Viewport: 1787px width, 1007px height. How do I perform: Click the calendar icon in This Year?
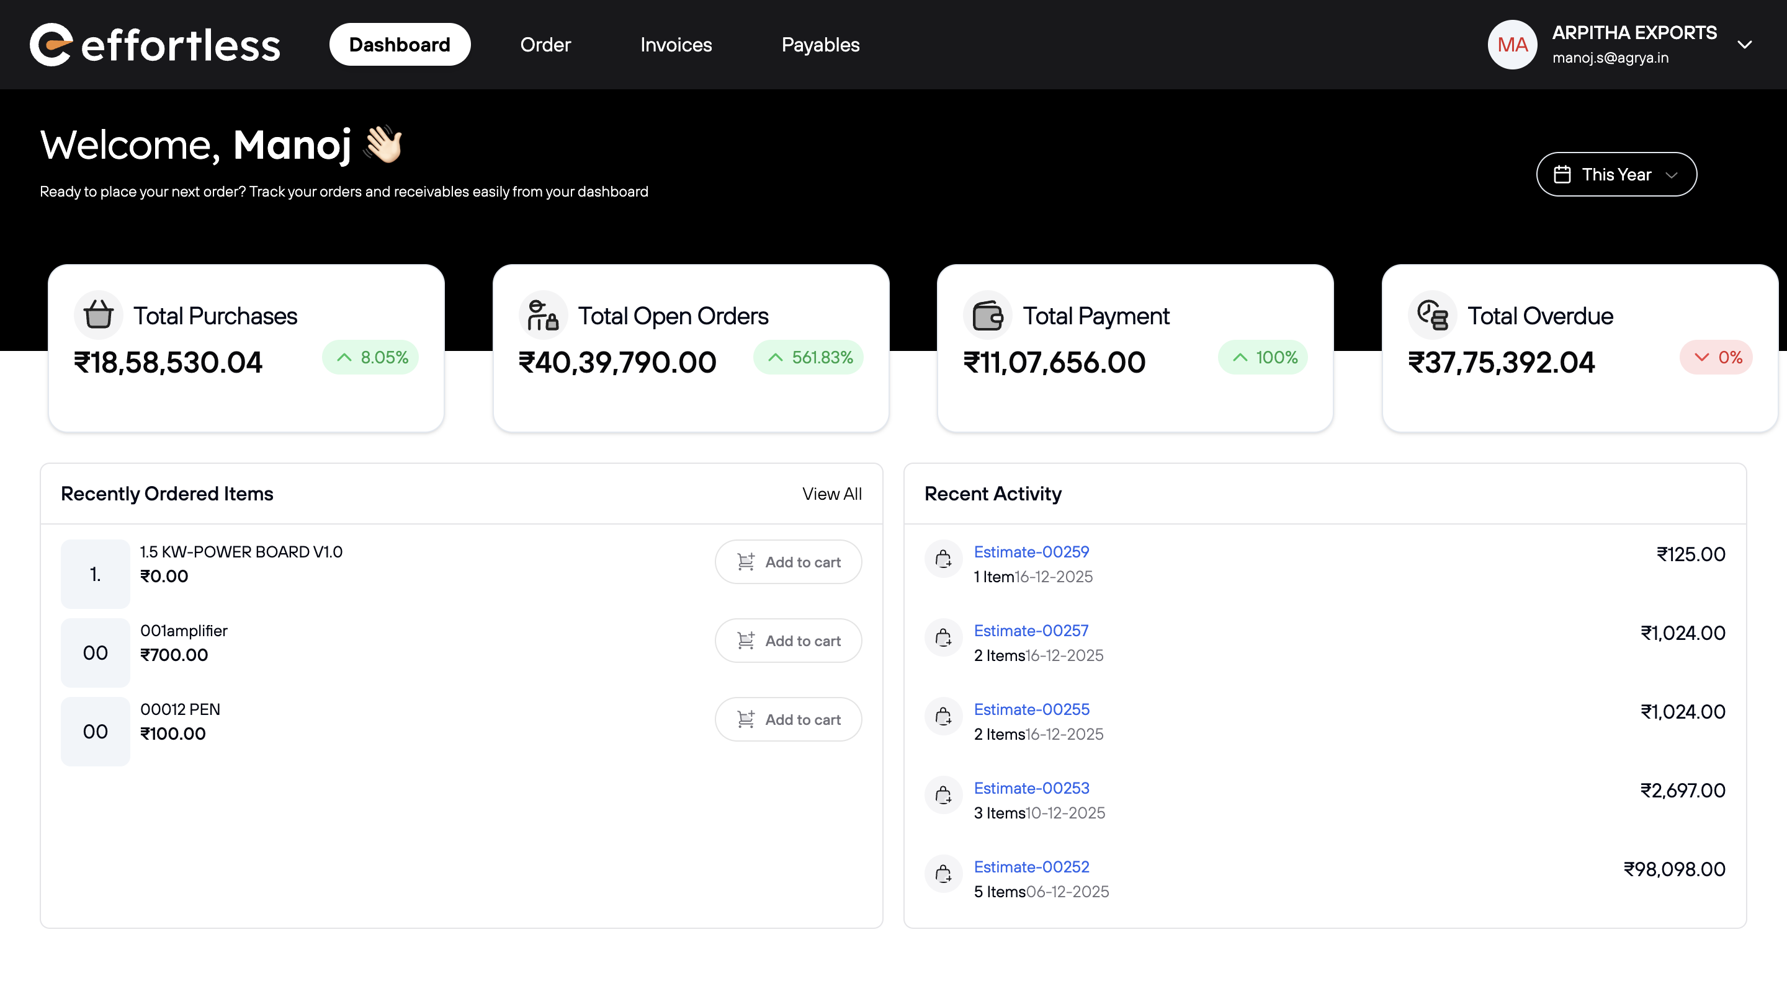click(x=1562, y=175)
